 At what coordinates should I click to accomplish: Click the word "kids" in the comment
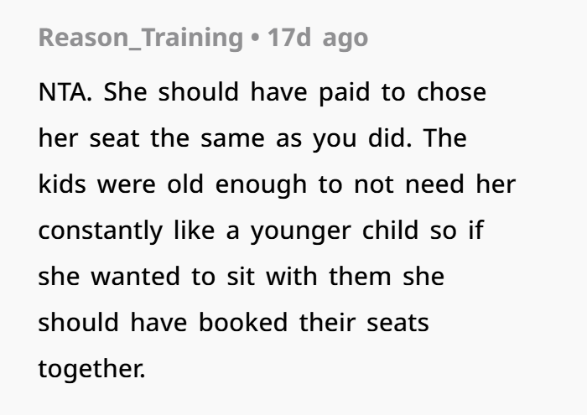click(x=63, y=184)
